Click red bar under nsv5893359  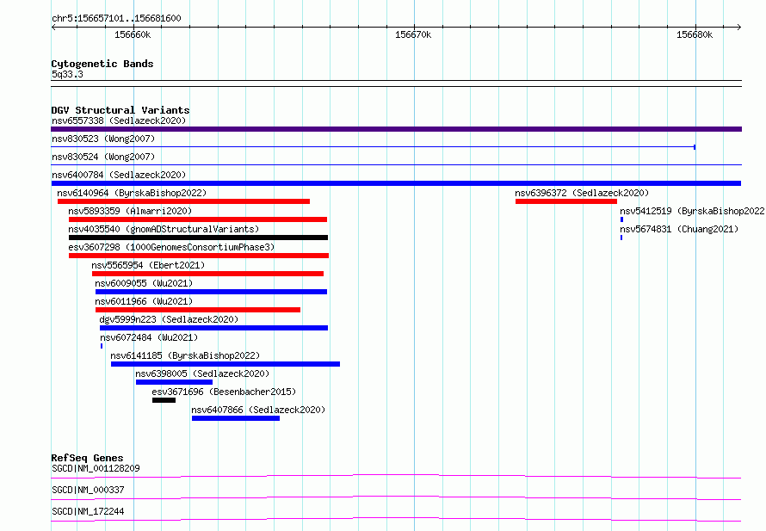coord(198,219)
